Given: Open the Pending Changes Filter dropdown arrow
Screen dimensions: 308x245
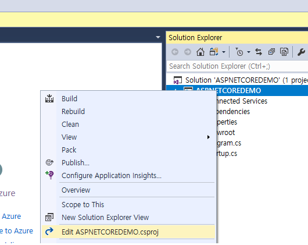Looking at the screenshot, I should pos(249,52).
